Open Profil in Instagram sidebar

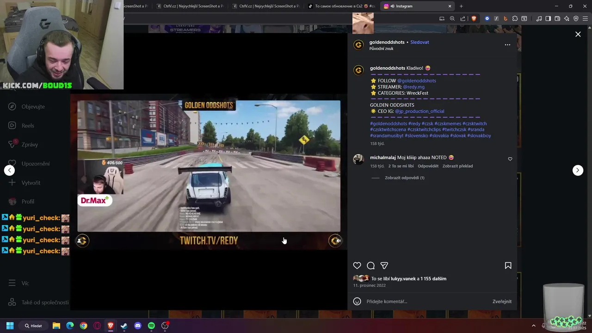tap(22, 202)
